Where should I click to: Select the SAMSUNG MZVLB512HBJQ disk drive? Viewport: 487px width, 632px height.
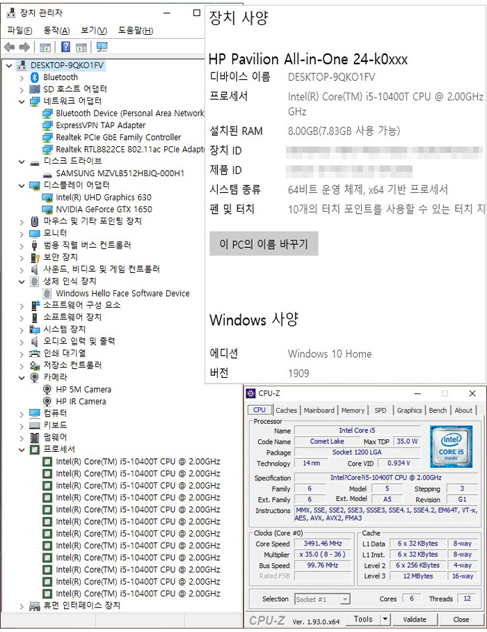coord(120,173)
